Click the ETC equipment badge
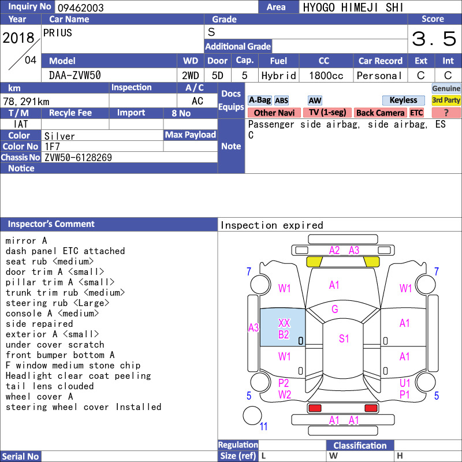The image size is (462, 462). [416, 113]
